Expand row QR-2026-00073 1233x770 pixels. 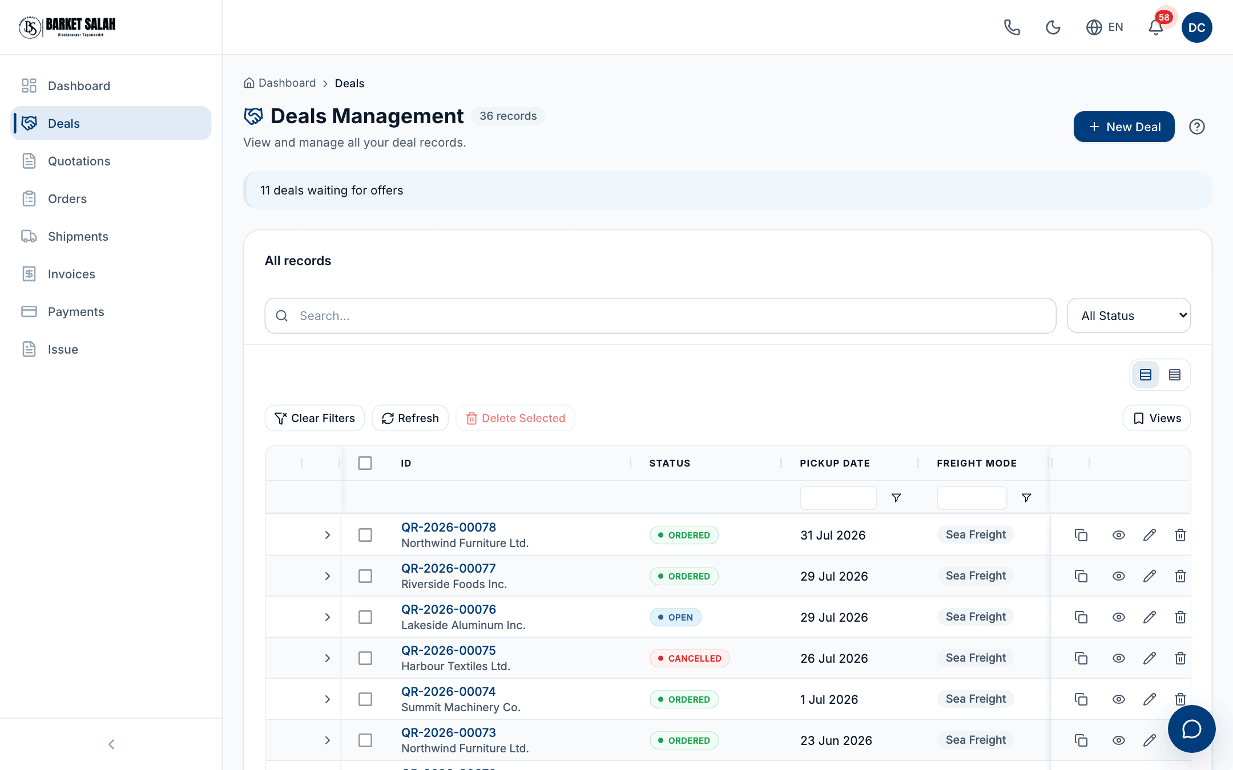point(328,740)
